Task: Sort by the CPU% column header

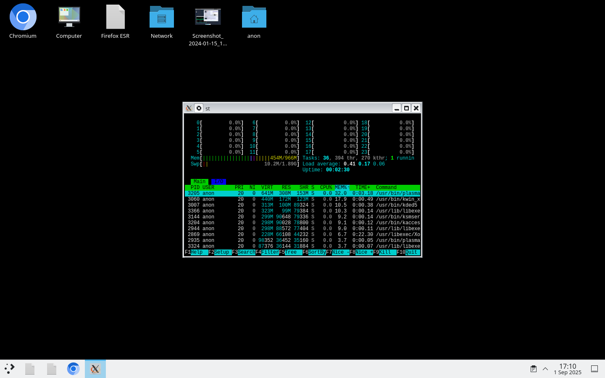Action: coord(326,187)
